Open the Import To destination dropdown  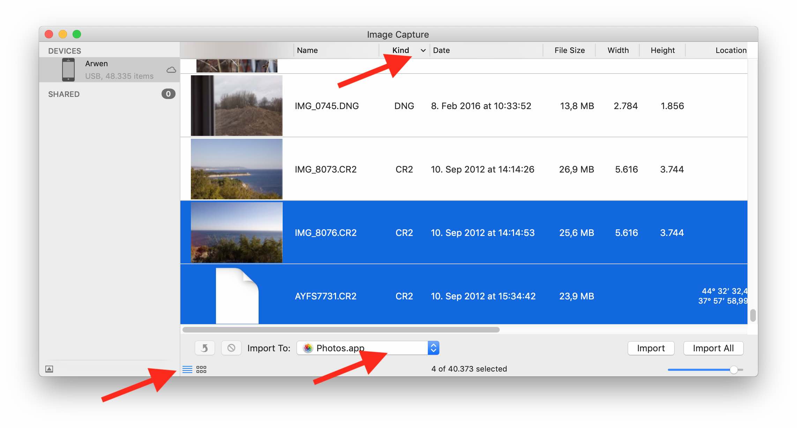tap(433, 348)
